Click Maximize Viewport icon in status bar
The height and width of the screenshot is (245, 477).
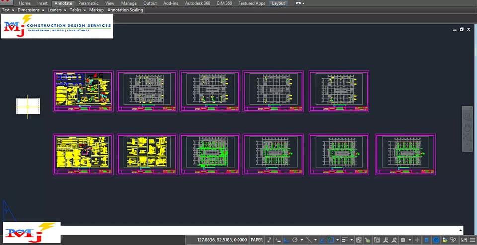point(377,240)
